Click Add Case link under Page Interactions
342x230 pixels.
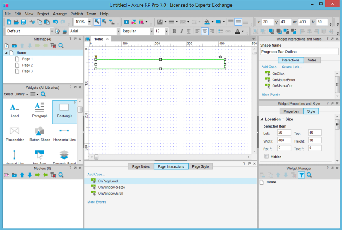pos(96,174)
